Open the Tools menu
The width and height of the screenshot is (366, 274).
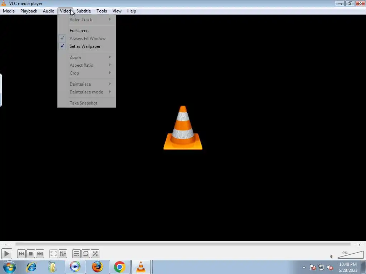tap(102, 11)
